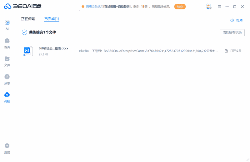Viewport: 250px width, 162px height.
Task: Close the 360AI云盘 window
Action: click(x=242, y=7)
